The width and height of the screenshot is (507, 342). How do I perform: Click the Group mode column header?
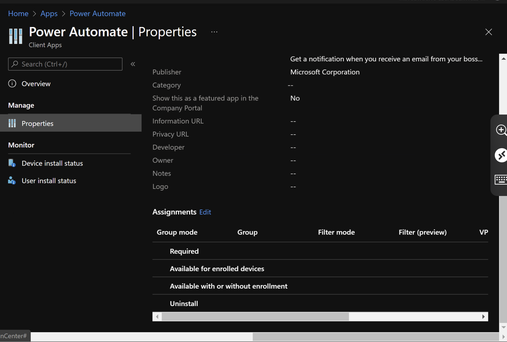tap(177, 232)
